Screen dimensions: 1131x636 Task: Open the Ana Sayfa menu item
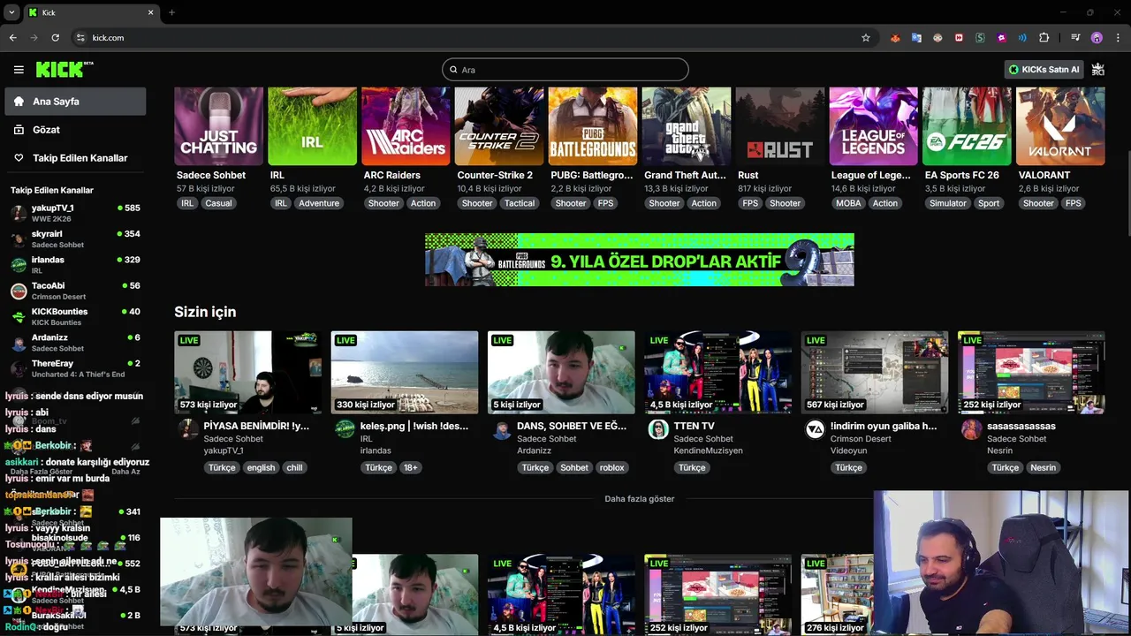pyautogui.click(x=75, y=102)
